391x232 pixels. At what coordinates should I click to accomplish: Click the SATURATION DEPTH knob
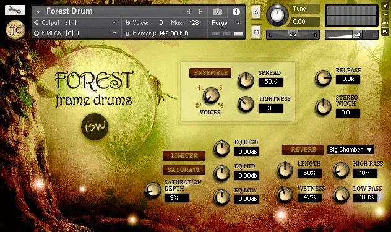pos(153,190)
